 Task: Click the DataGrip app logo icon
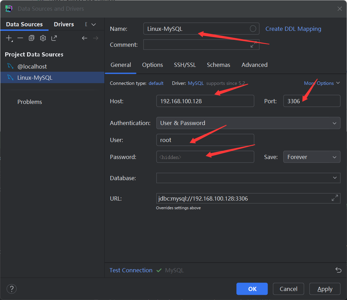(x=9, y=9)
